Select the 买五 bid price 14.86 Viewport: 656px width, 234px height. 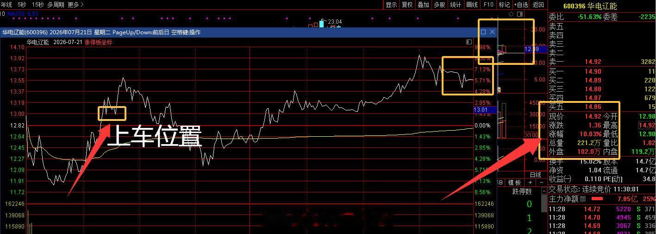593,107
